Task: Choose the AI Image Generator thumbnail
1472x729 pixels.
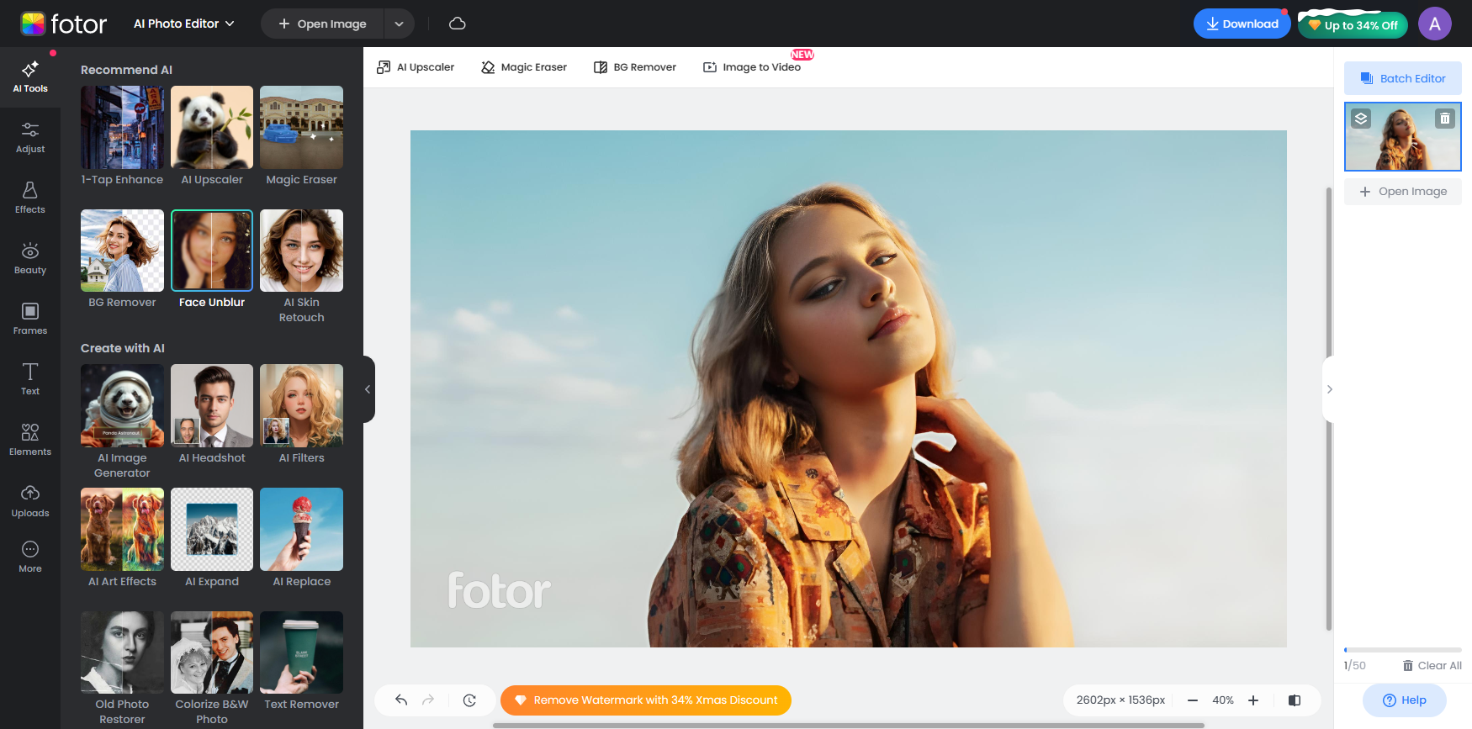Action: 122,405
